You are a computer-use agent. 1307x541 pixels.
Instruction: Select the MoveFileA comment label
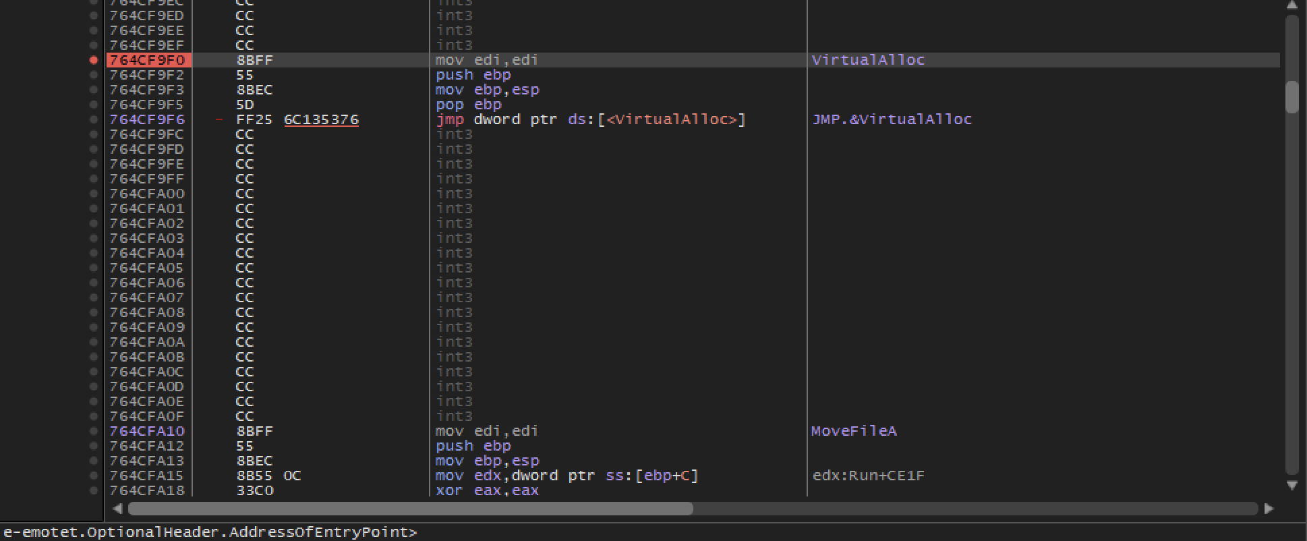(854, 431)
